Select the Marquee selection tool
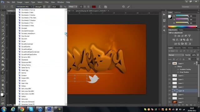Viewport: 200px width, 112px height. 3,19
